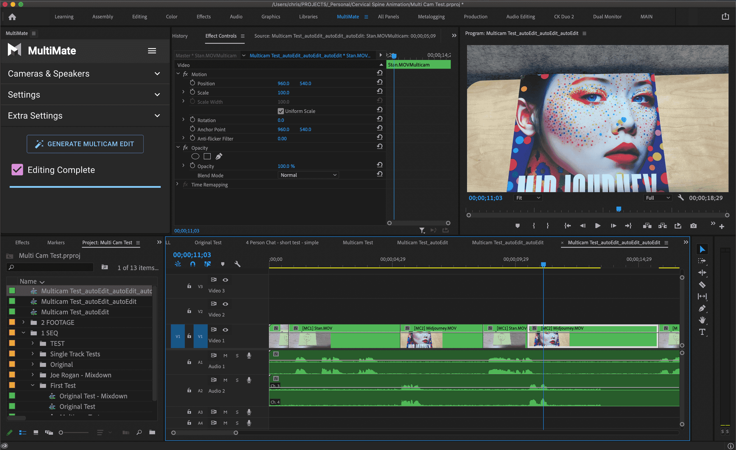Create new bin in Project panel
This screenshot has width=736, height=450.
pyautogui.click(x=152, y=432)
